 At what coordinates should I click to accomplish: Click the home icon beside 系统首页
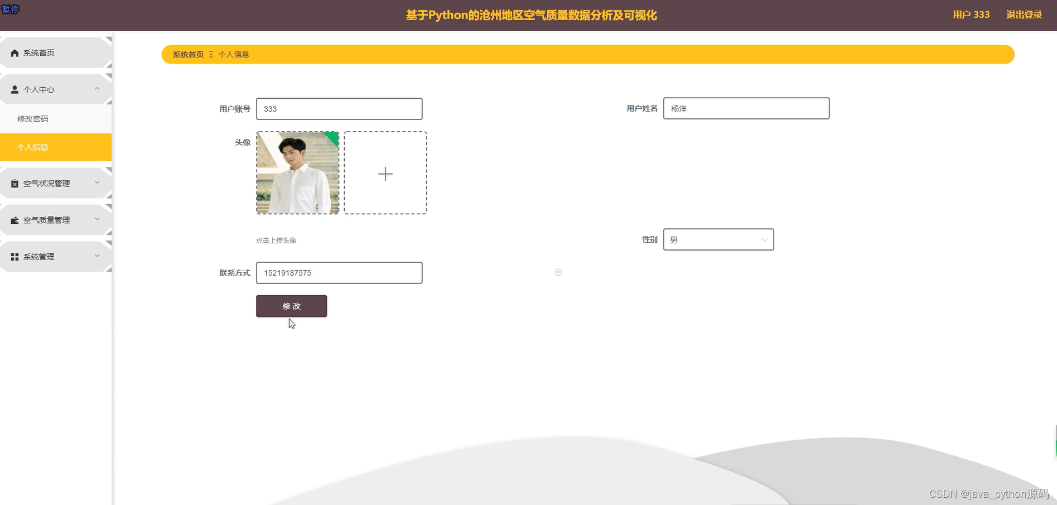click(x=15, y=53)
